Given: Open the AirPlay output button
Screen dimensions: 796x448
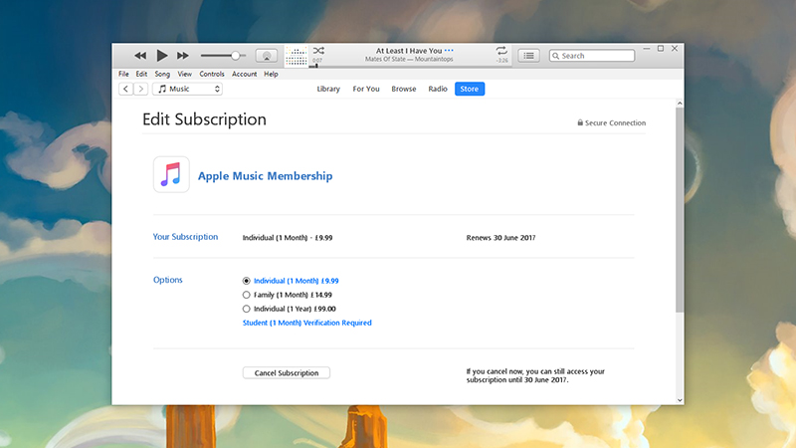Looking at the screenshot, I should click(266, 56).
